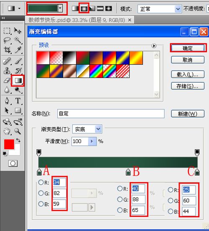Select the History Brush tool

[18, 70]
